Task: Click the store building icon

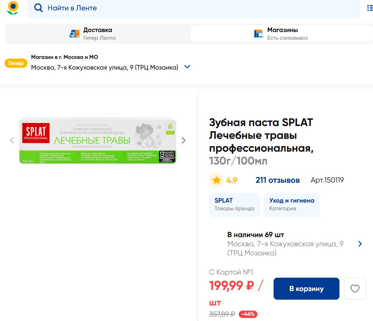Action: [258, 34]
